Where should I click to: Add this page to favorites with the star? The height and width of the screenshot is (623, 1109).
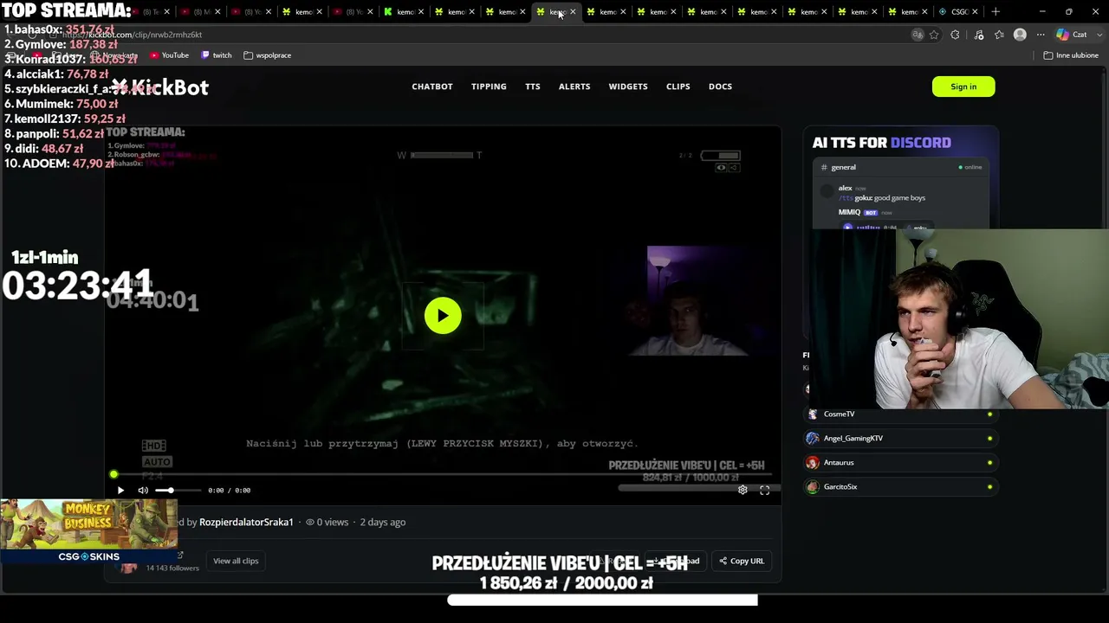[x=934, y=35]
